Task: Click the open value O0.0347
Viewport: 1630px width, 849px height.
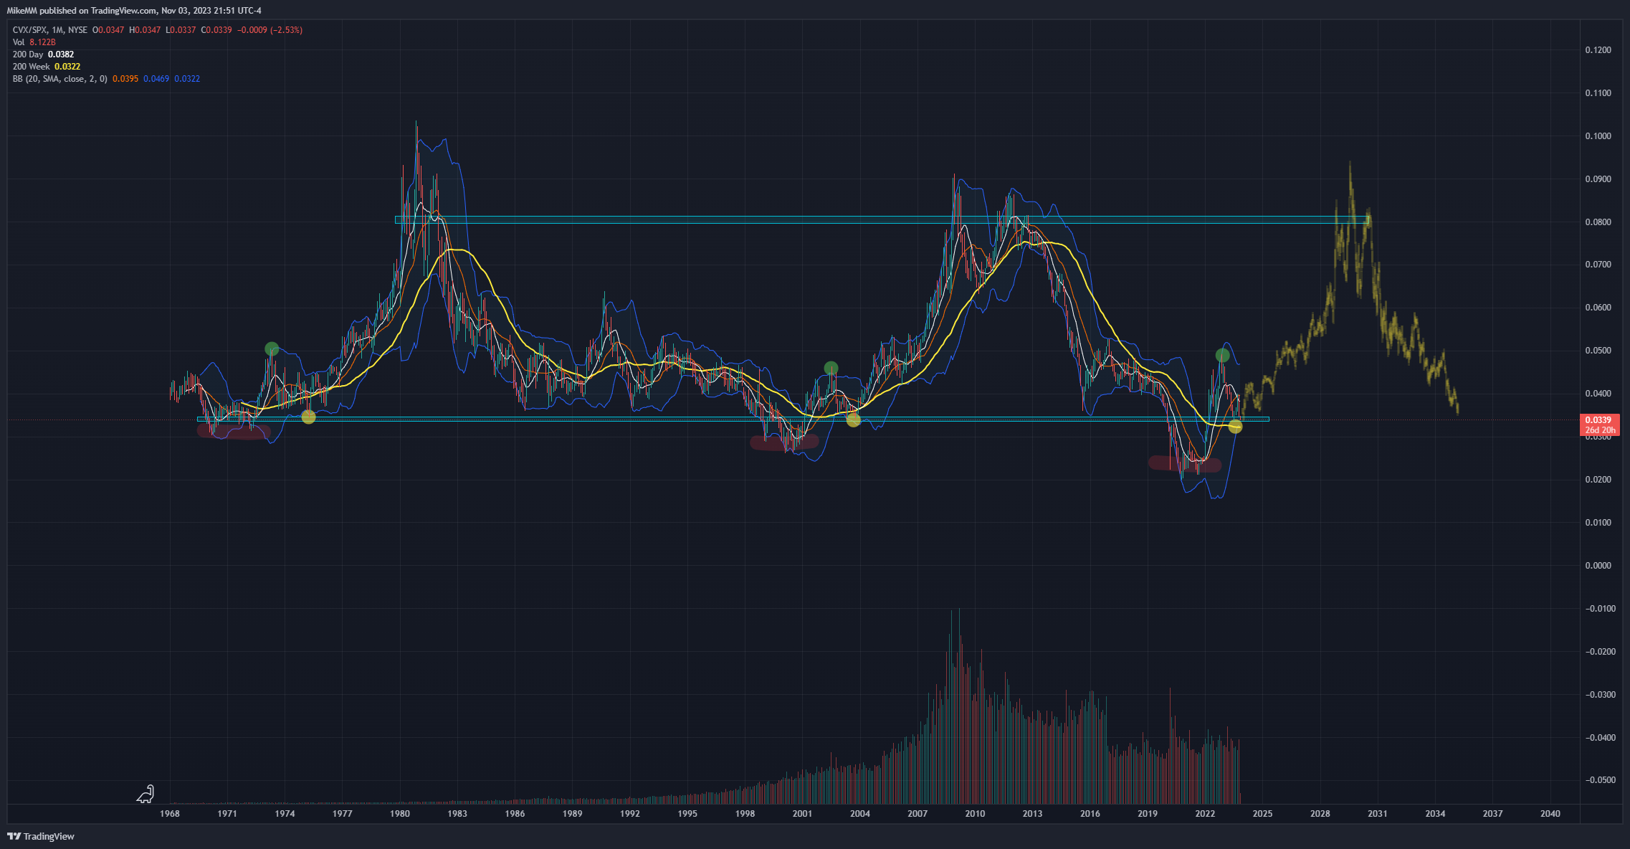Action: click(108, 30)
